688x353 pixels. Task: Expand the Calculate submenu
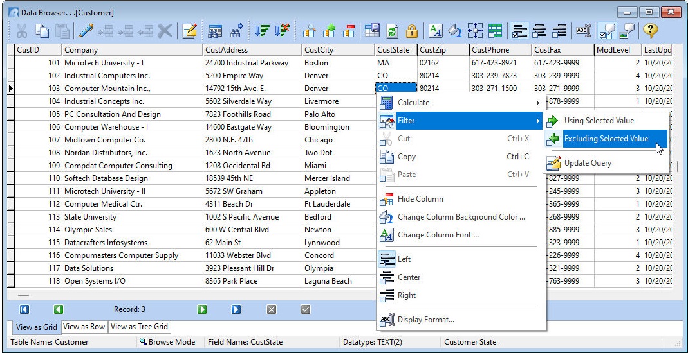click(461, 103)
